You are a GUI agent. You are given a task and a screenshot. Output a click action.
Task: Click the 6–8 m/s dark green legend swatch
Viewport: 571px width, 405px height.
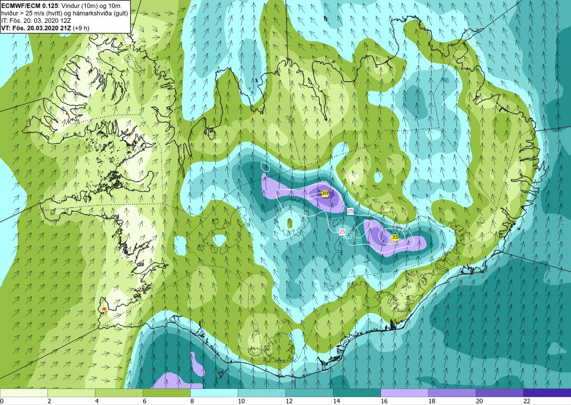tap(166, 392)
